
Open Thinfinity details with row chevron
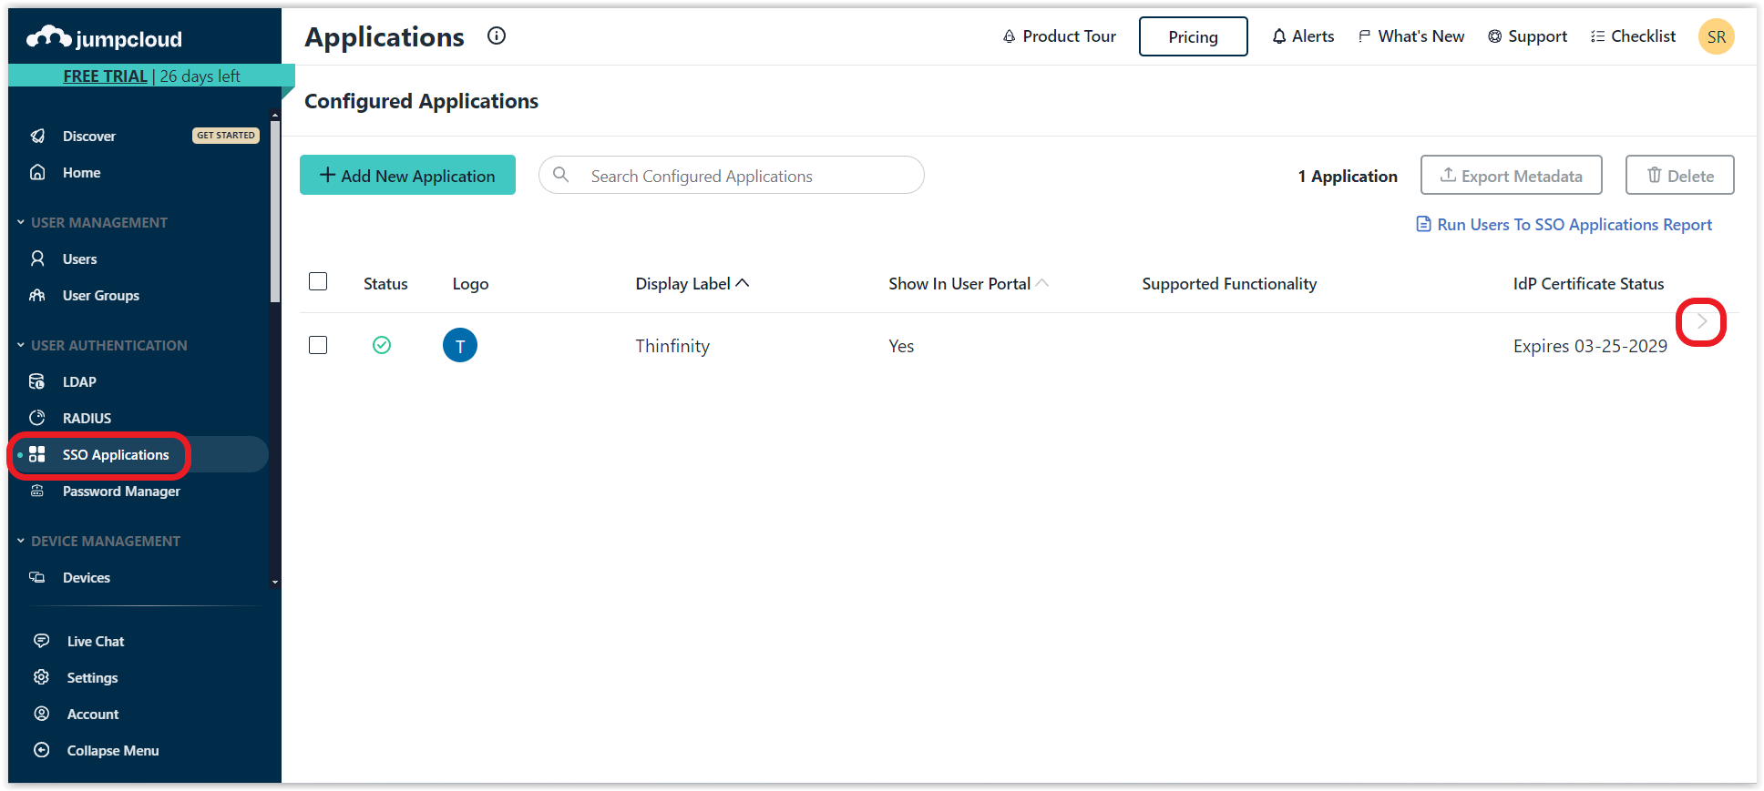click(x=1701, y=321)
